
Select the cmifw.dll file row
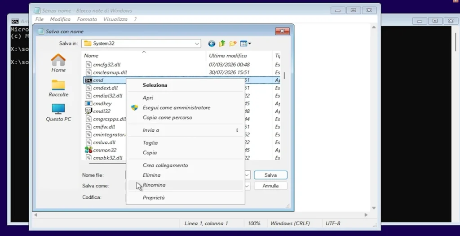105,127
